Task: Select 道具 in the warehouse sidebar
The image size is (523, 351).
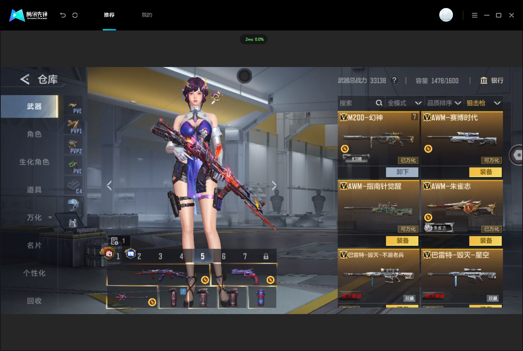Action: (34, 190)
